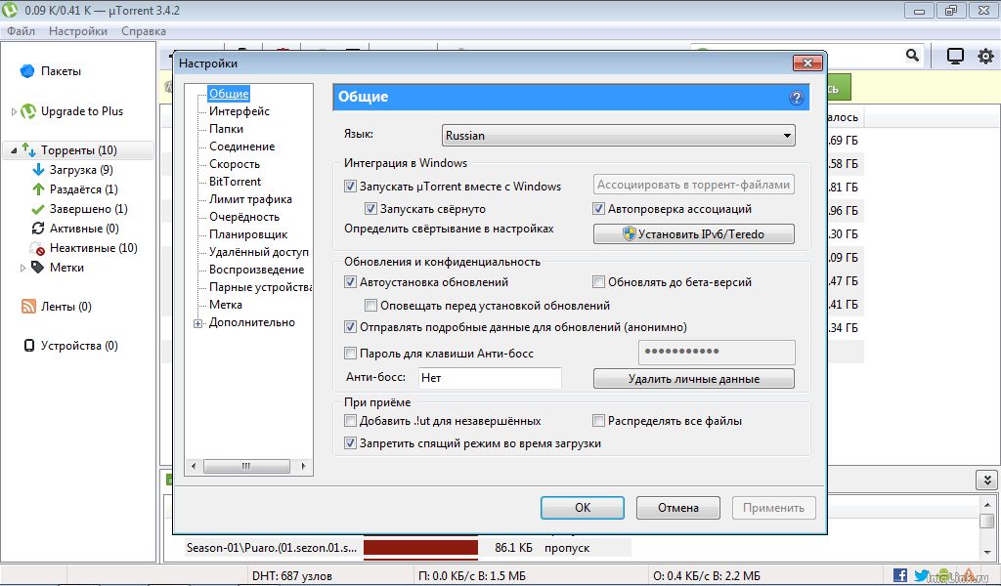
Task: Click the µTorrent logo in title bar
Action: (10, 10)
